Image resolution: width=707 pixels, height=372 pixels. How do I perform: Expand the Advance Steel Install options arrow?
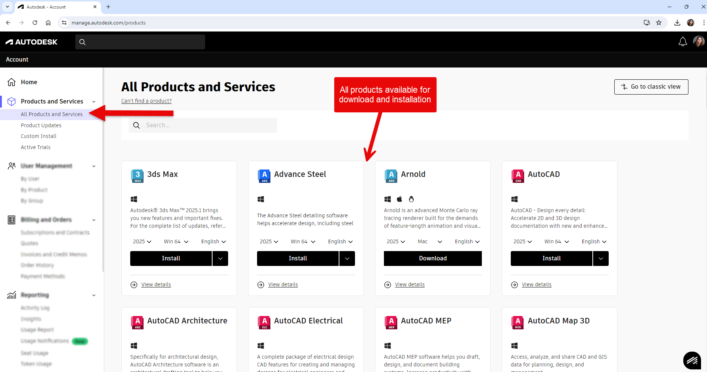[x=347, y=259]
